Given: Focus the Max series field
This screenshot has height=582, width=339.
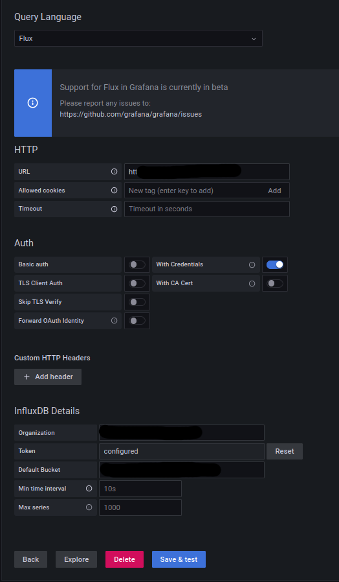Looking at the screenshot, I should click(140, 507).
